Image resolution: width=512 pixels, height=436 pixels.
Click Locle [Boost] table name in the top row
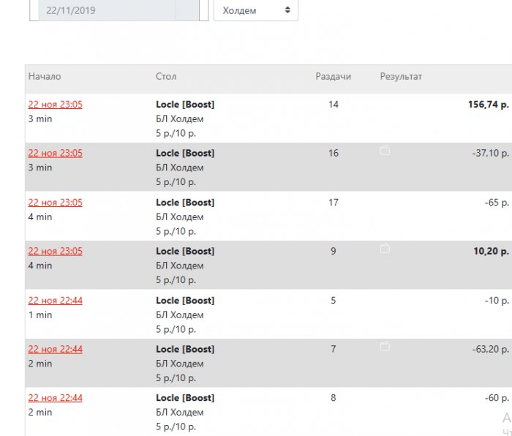185,105
